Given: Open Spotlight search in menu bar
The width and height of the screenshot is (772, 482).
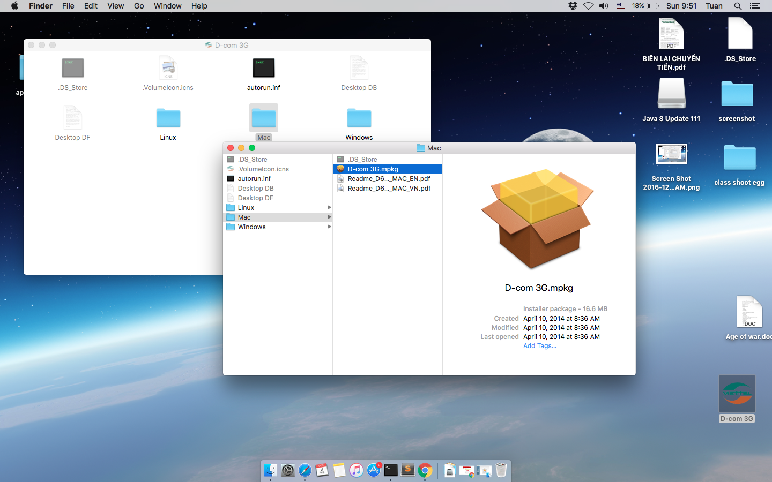Looking at the screenshot, I should pyautogui.click(x=738, y=6).
